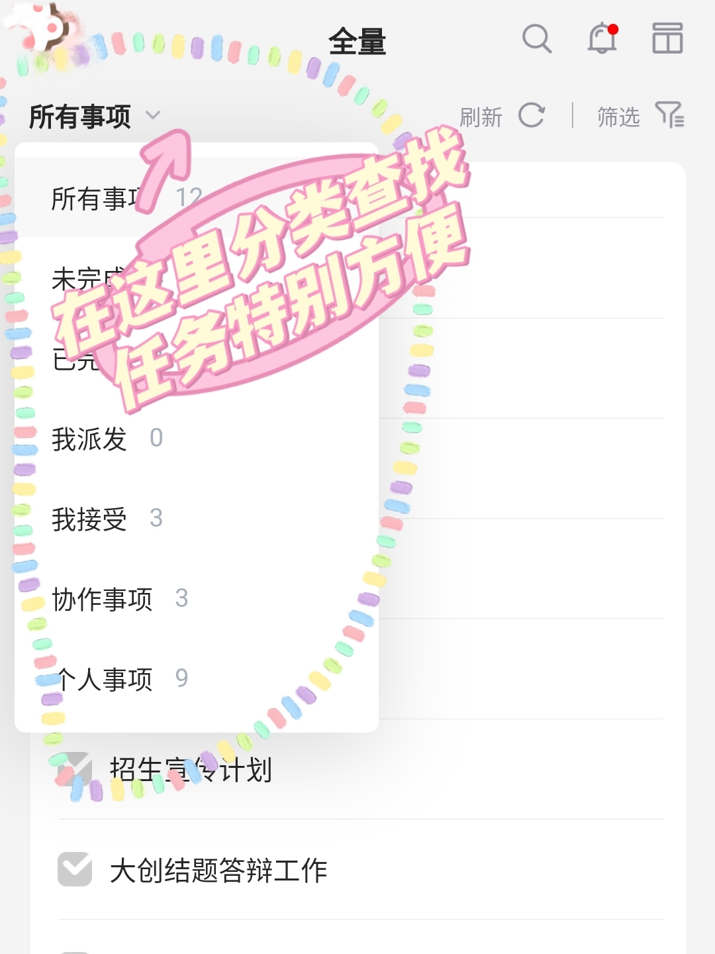
Task: Open the 大创结题答辩工作 task
Action: 218,870
